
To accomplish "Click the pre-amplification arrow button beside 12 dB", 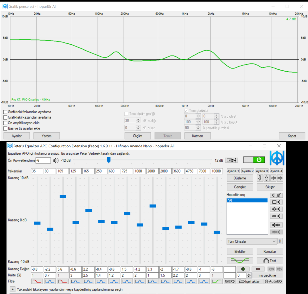I will pyautogui.click(x=232, y=160).
